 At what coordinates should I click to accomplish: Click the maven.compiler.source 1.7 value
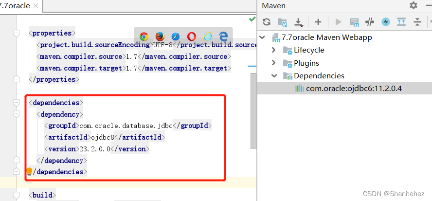coord(132,56)
